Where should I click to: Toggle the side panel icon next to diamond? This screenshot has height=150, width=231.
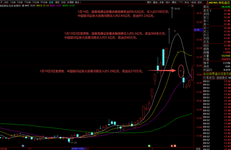point(192,6)
